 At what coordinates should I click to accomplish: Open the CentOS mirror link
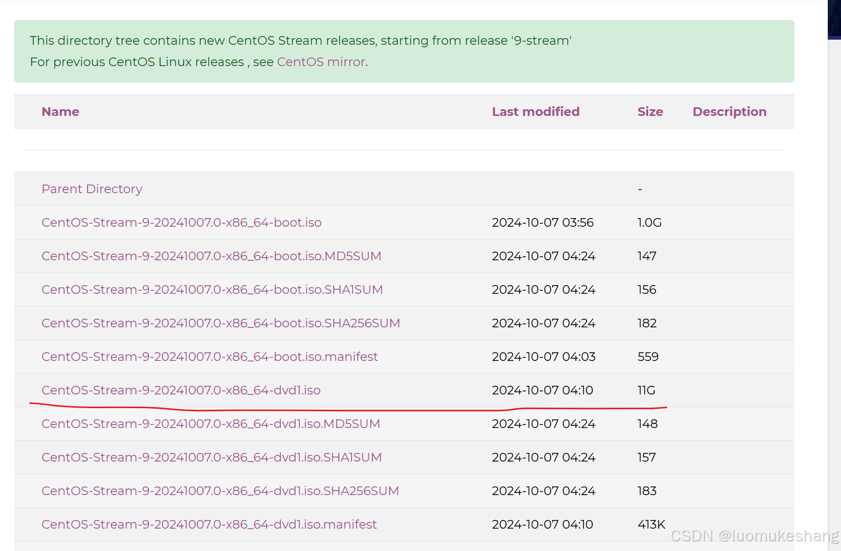click(321, 62)
